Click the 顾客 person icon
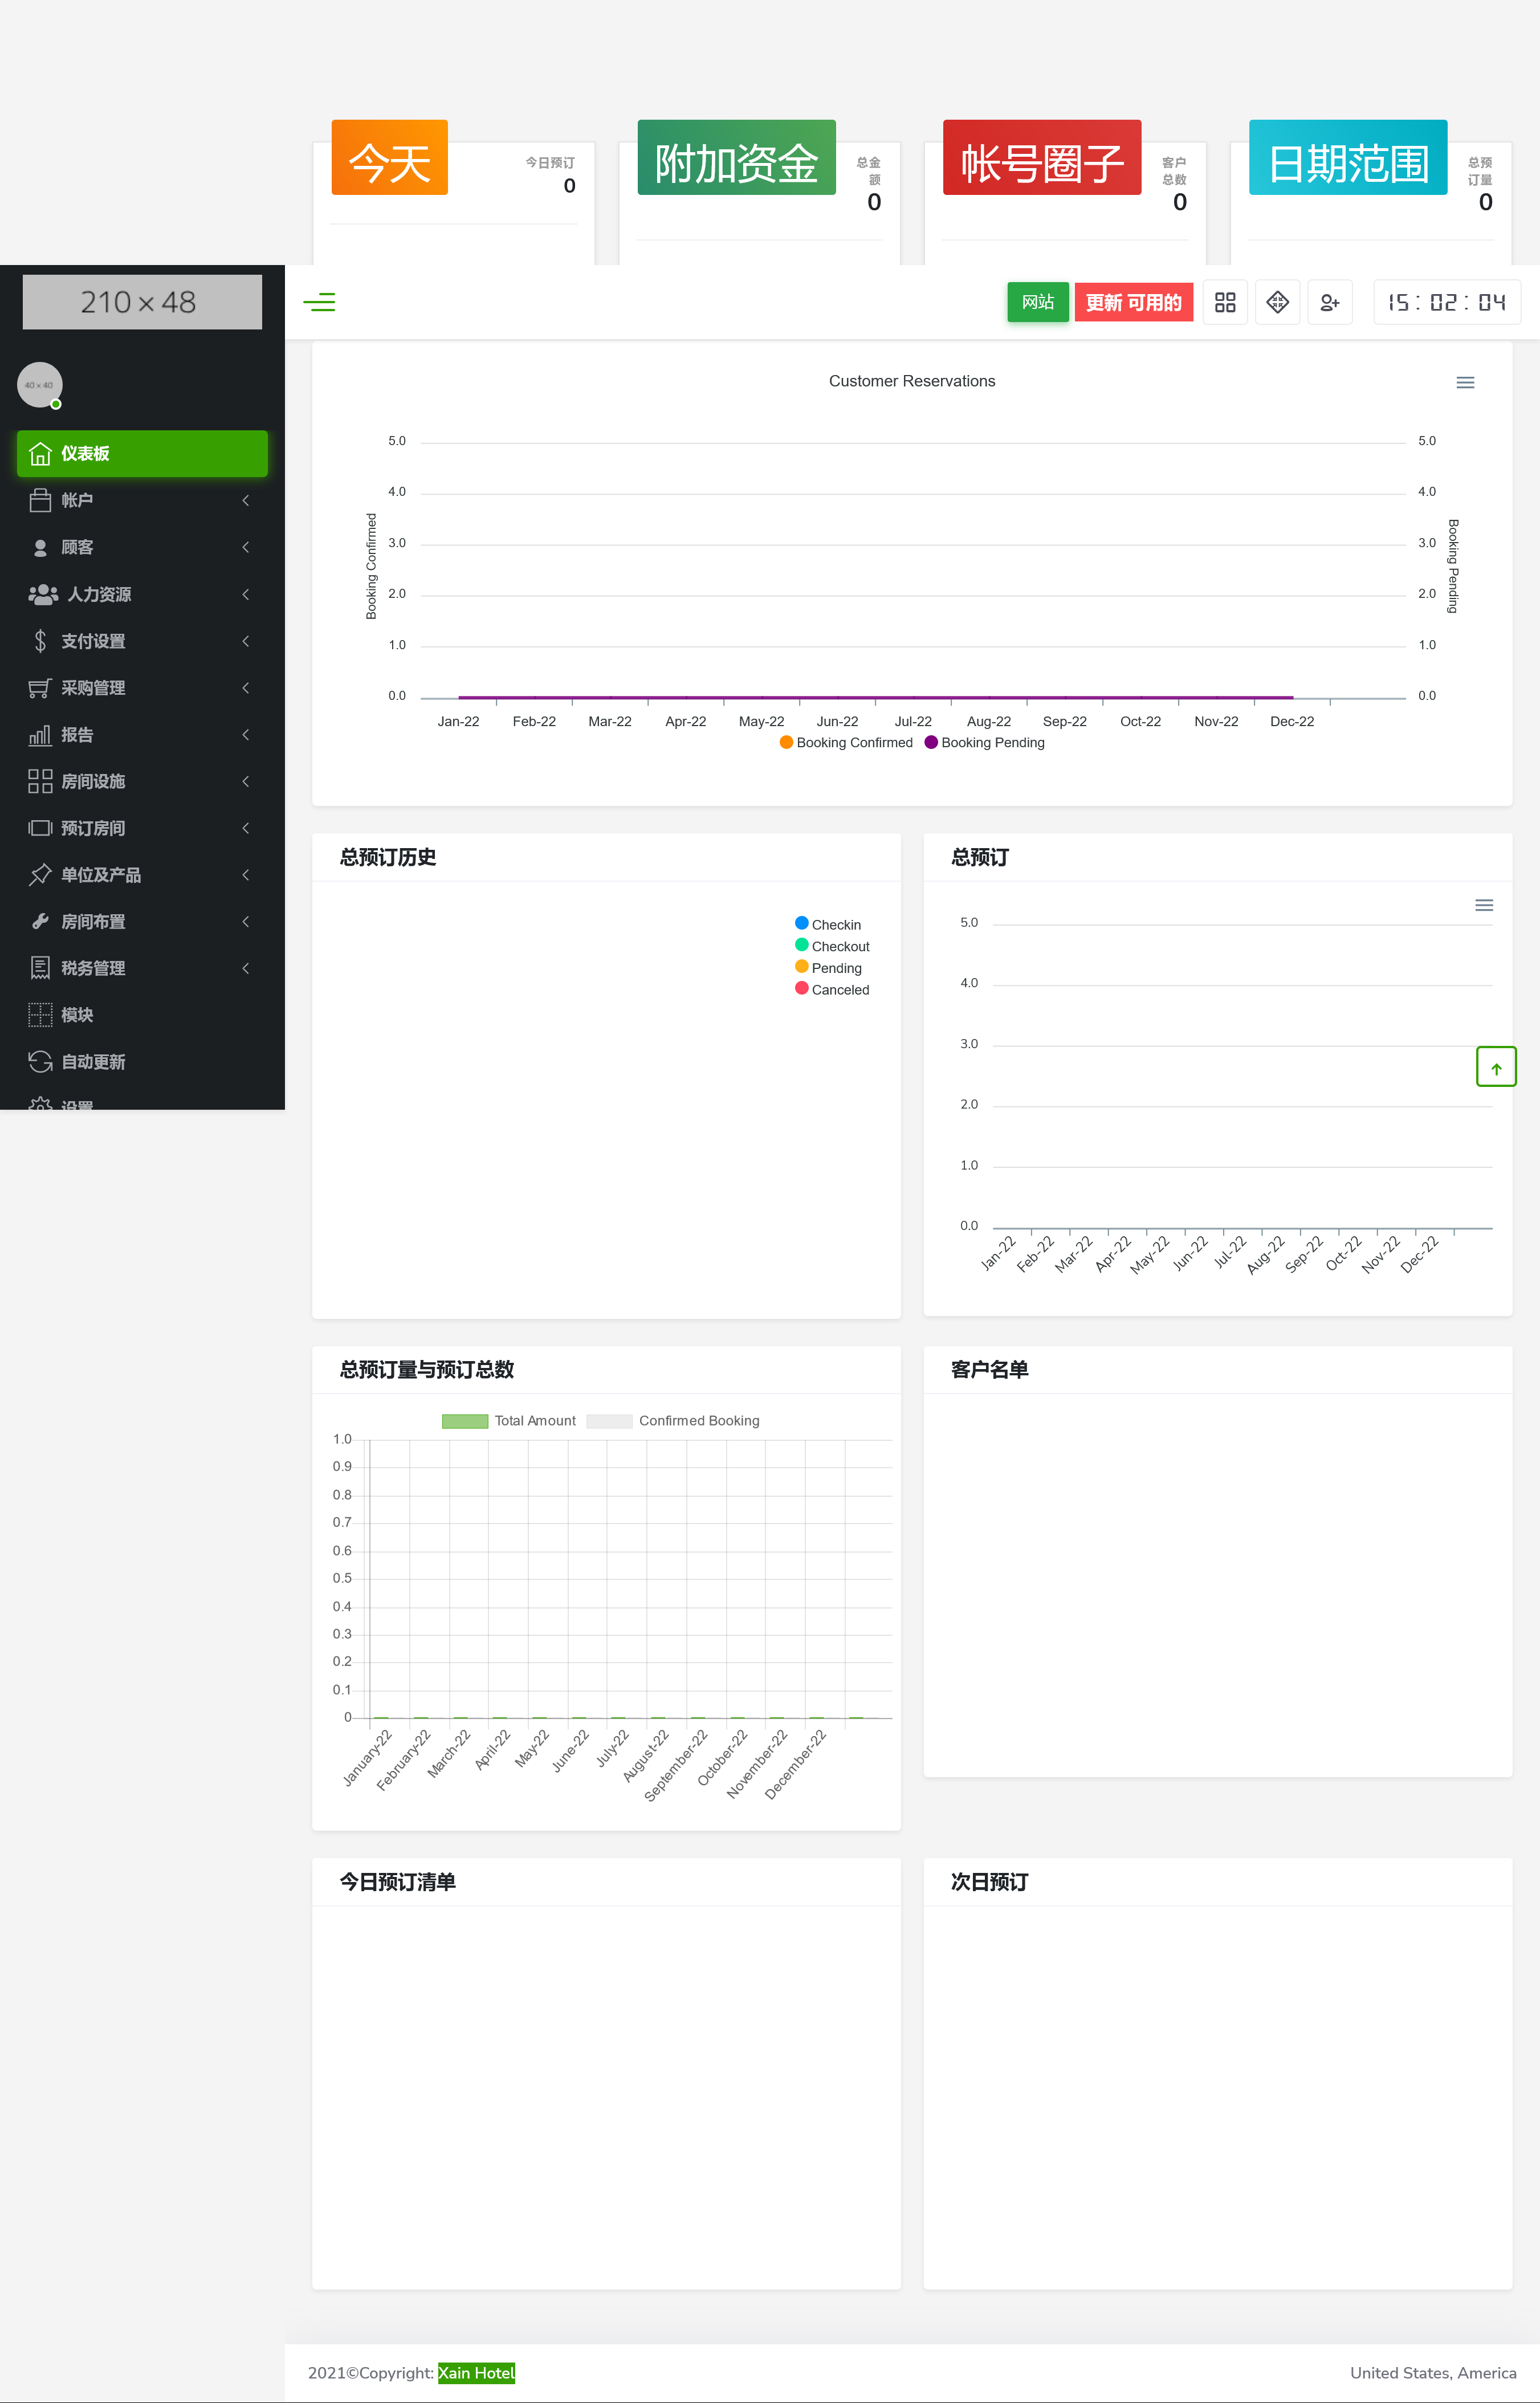The height and width of the screenshot is (2403, 1540). tap(40, 547)
